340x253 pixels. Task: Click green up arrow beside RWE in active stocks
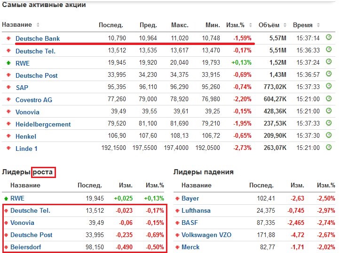[x=8, y=63]
